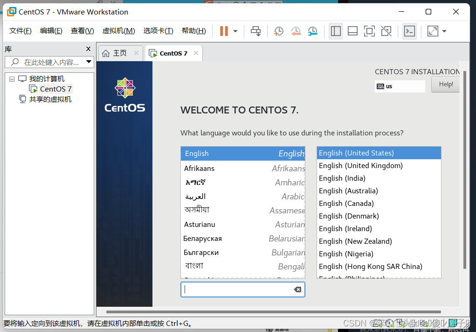Viewport: 476px width, 332px height.
Task: Toggle Unity mode icon
Action: pos(386,31)
